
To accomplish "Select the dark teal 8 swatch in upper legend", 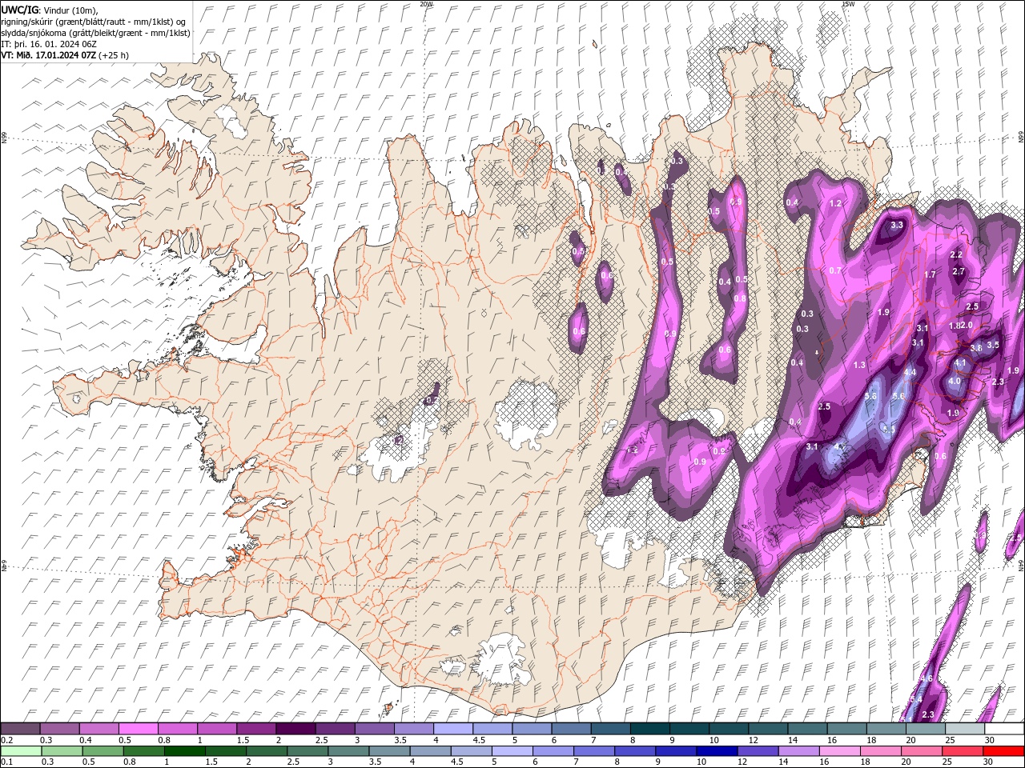I will click(650, 729).
